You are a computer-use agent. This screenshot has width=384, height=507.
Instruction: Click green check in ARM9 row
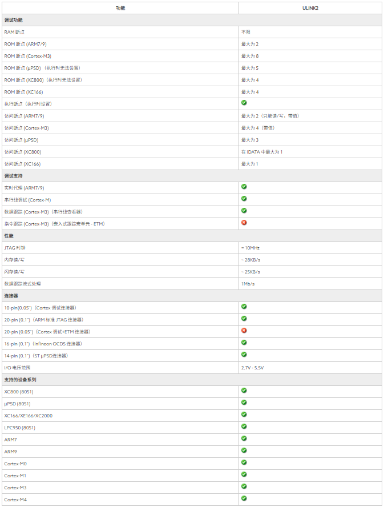[x=244, y=450]
